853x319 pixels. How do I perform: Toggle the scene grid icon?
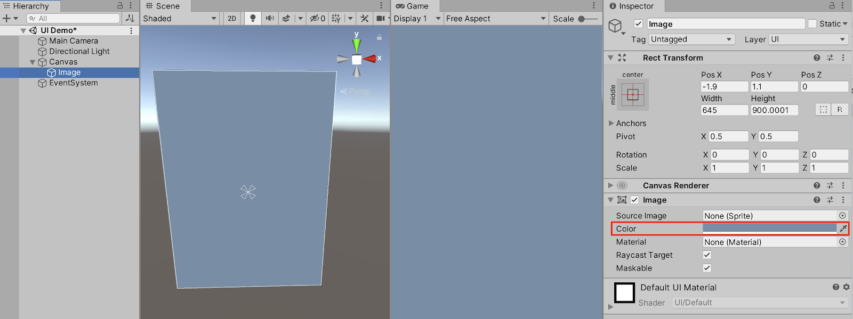(x=336, y=18)
